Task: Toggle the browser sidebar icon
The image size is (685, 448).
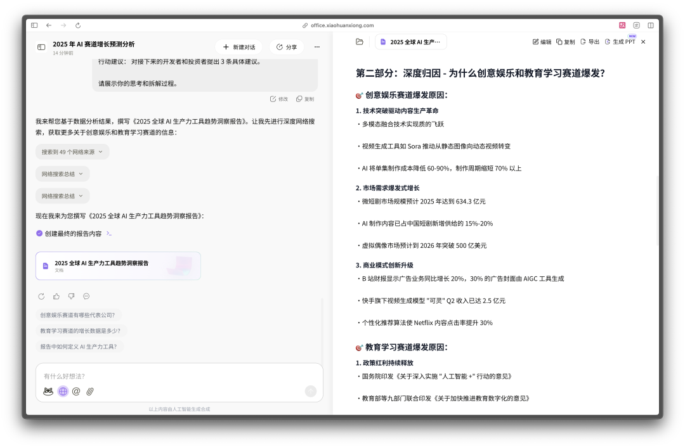Action: tap(34, 25)
